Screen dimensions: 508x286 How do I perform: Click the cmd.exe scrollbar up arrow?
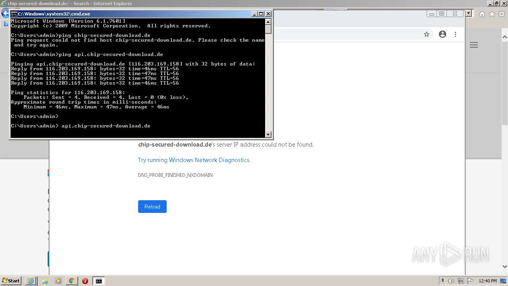268,22
